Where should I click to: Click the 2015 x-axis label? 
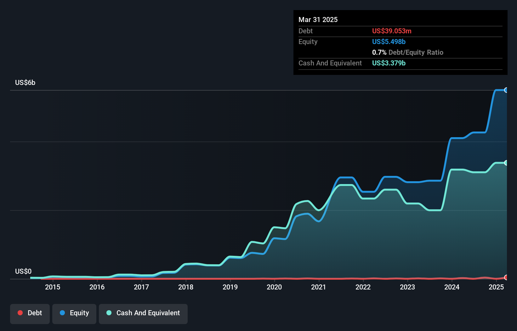click(53, 287)
